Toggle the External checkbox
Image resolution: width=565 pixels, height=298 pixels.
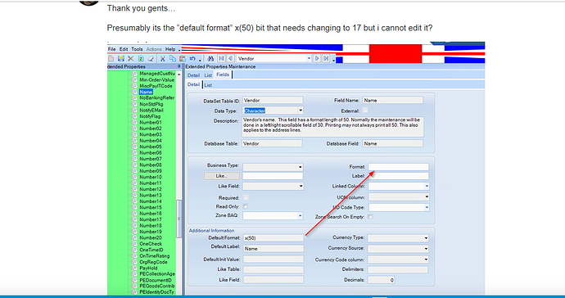(x=365, y=111)
